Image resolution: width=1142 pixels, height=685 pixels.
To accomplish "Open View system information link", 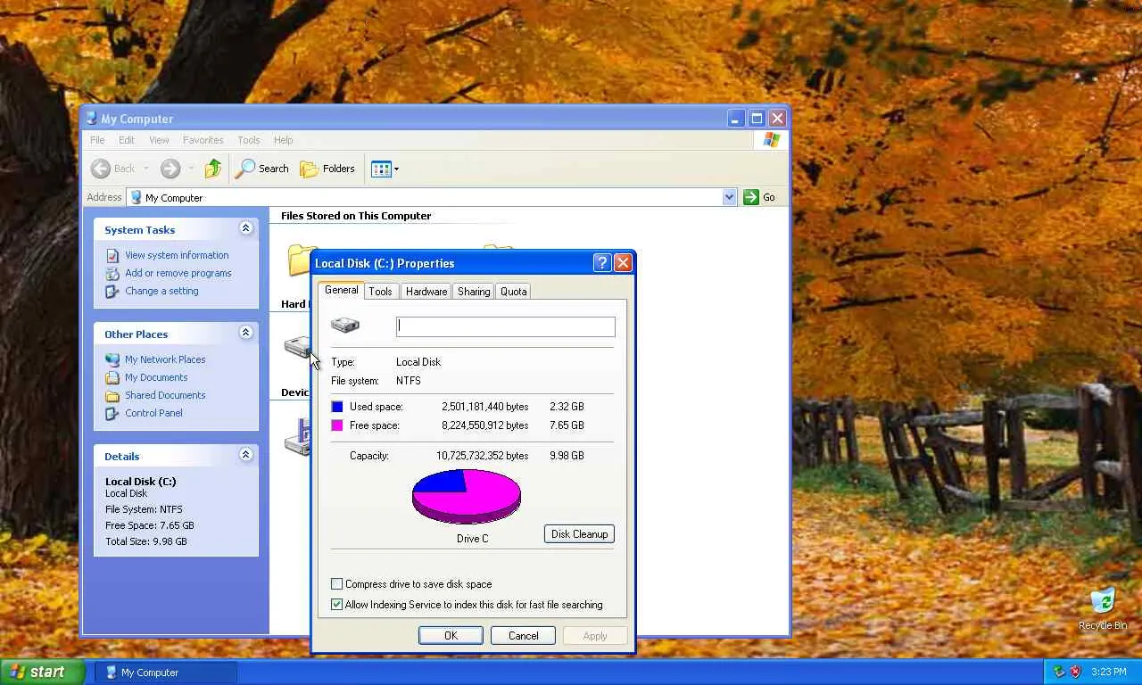I will 177,255.
